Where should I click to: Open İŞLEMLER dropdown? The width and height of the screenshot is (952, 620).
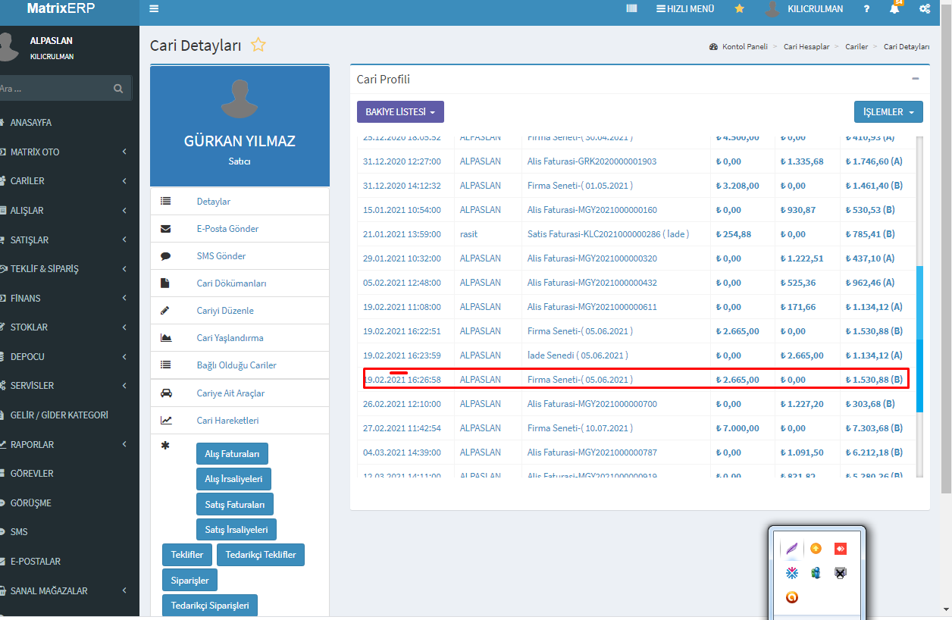(888, 112)
